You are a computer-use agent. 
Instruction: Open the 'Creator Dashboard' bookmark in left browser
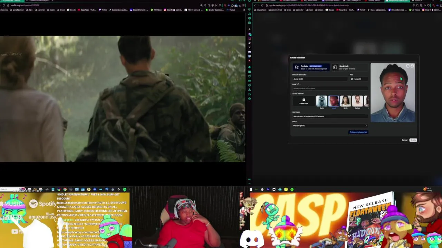[x=215, y=10]
